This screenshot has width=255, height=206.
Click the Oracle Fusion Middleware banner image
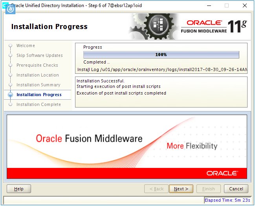pos(127,146)
